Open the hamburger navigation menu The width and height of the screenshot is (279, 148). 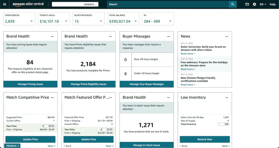point(4,4)
